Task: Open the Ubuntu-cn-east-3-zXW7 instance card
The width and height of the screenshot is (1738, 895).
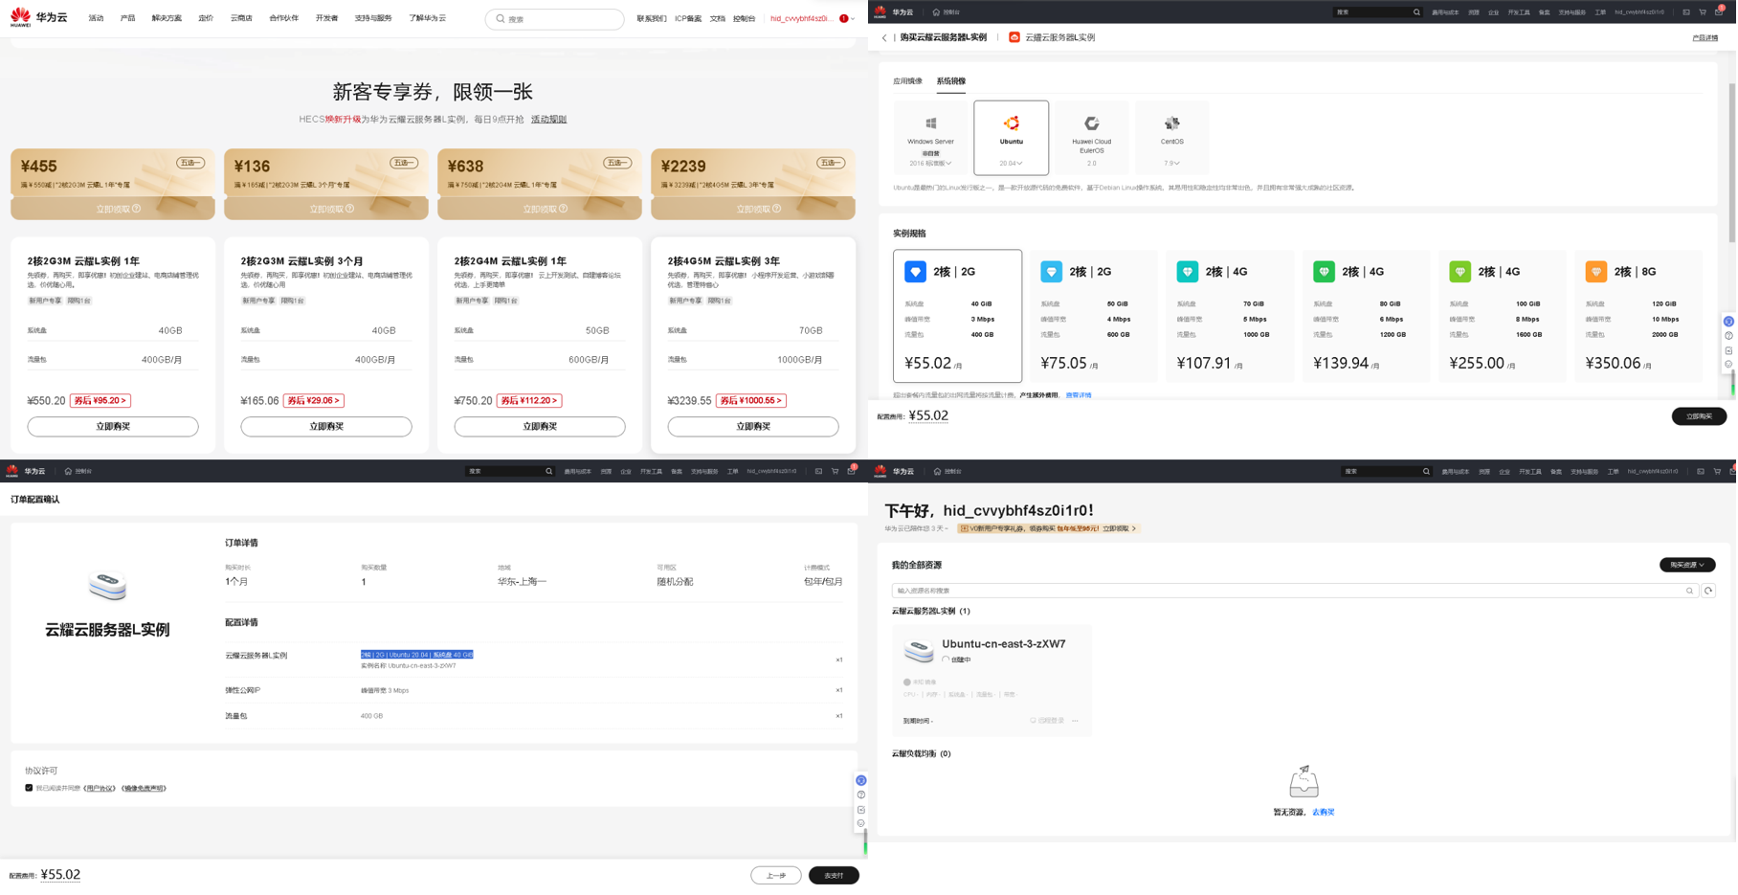Action: click(992, 681)
